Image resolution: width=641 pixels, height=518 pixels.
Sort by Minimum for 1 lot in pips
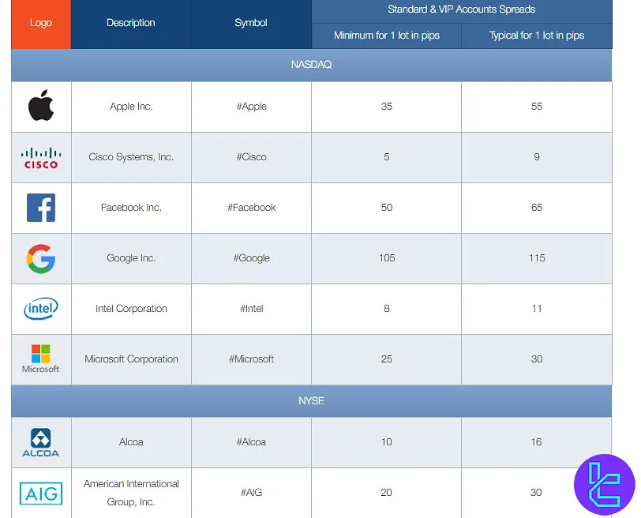(386, 36)
